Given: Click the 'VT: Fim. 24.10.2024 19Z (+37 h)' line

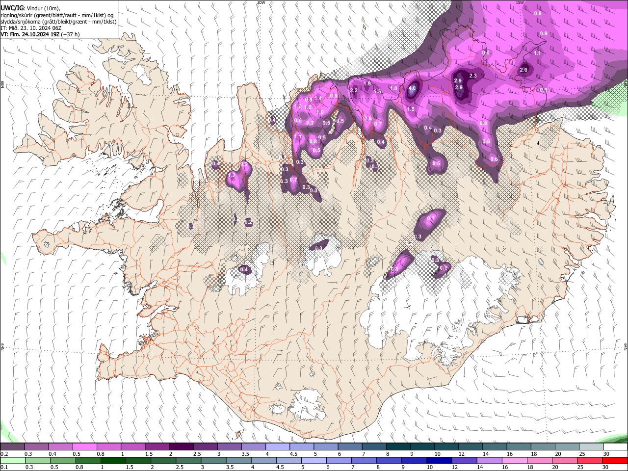Looking at the screenshot, I should click(x=40, y=35).
